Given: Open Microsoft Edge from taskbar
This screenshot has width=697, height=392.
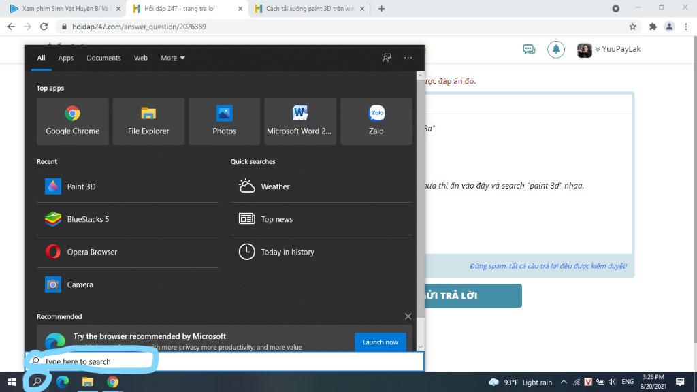Looking at the screenshot, I should click(63, 382).
